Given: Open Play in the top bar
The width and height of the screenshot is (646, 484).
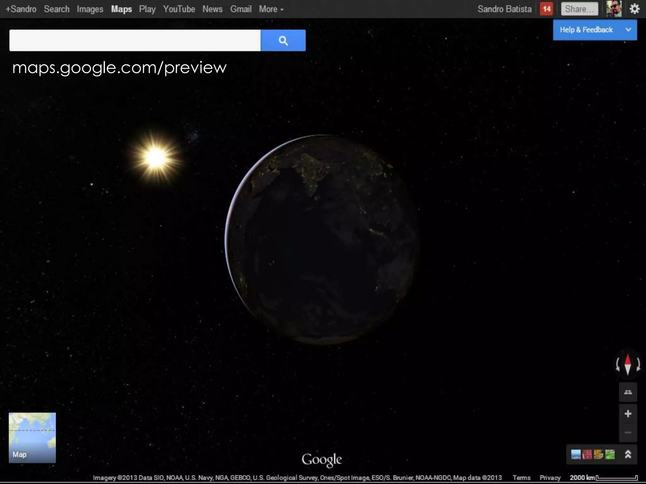Looking at the screenshot, I should click(x=147, y=9).
